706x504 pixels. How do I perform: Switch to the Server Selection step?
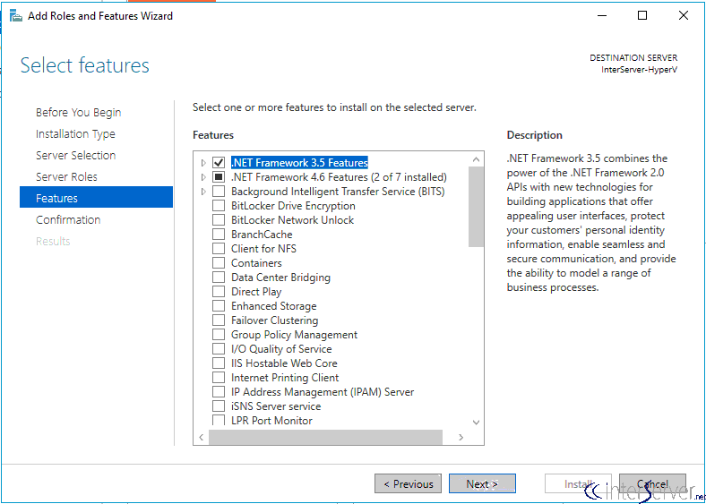(75, 155)
